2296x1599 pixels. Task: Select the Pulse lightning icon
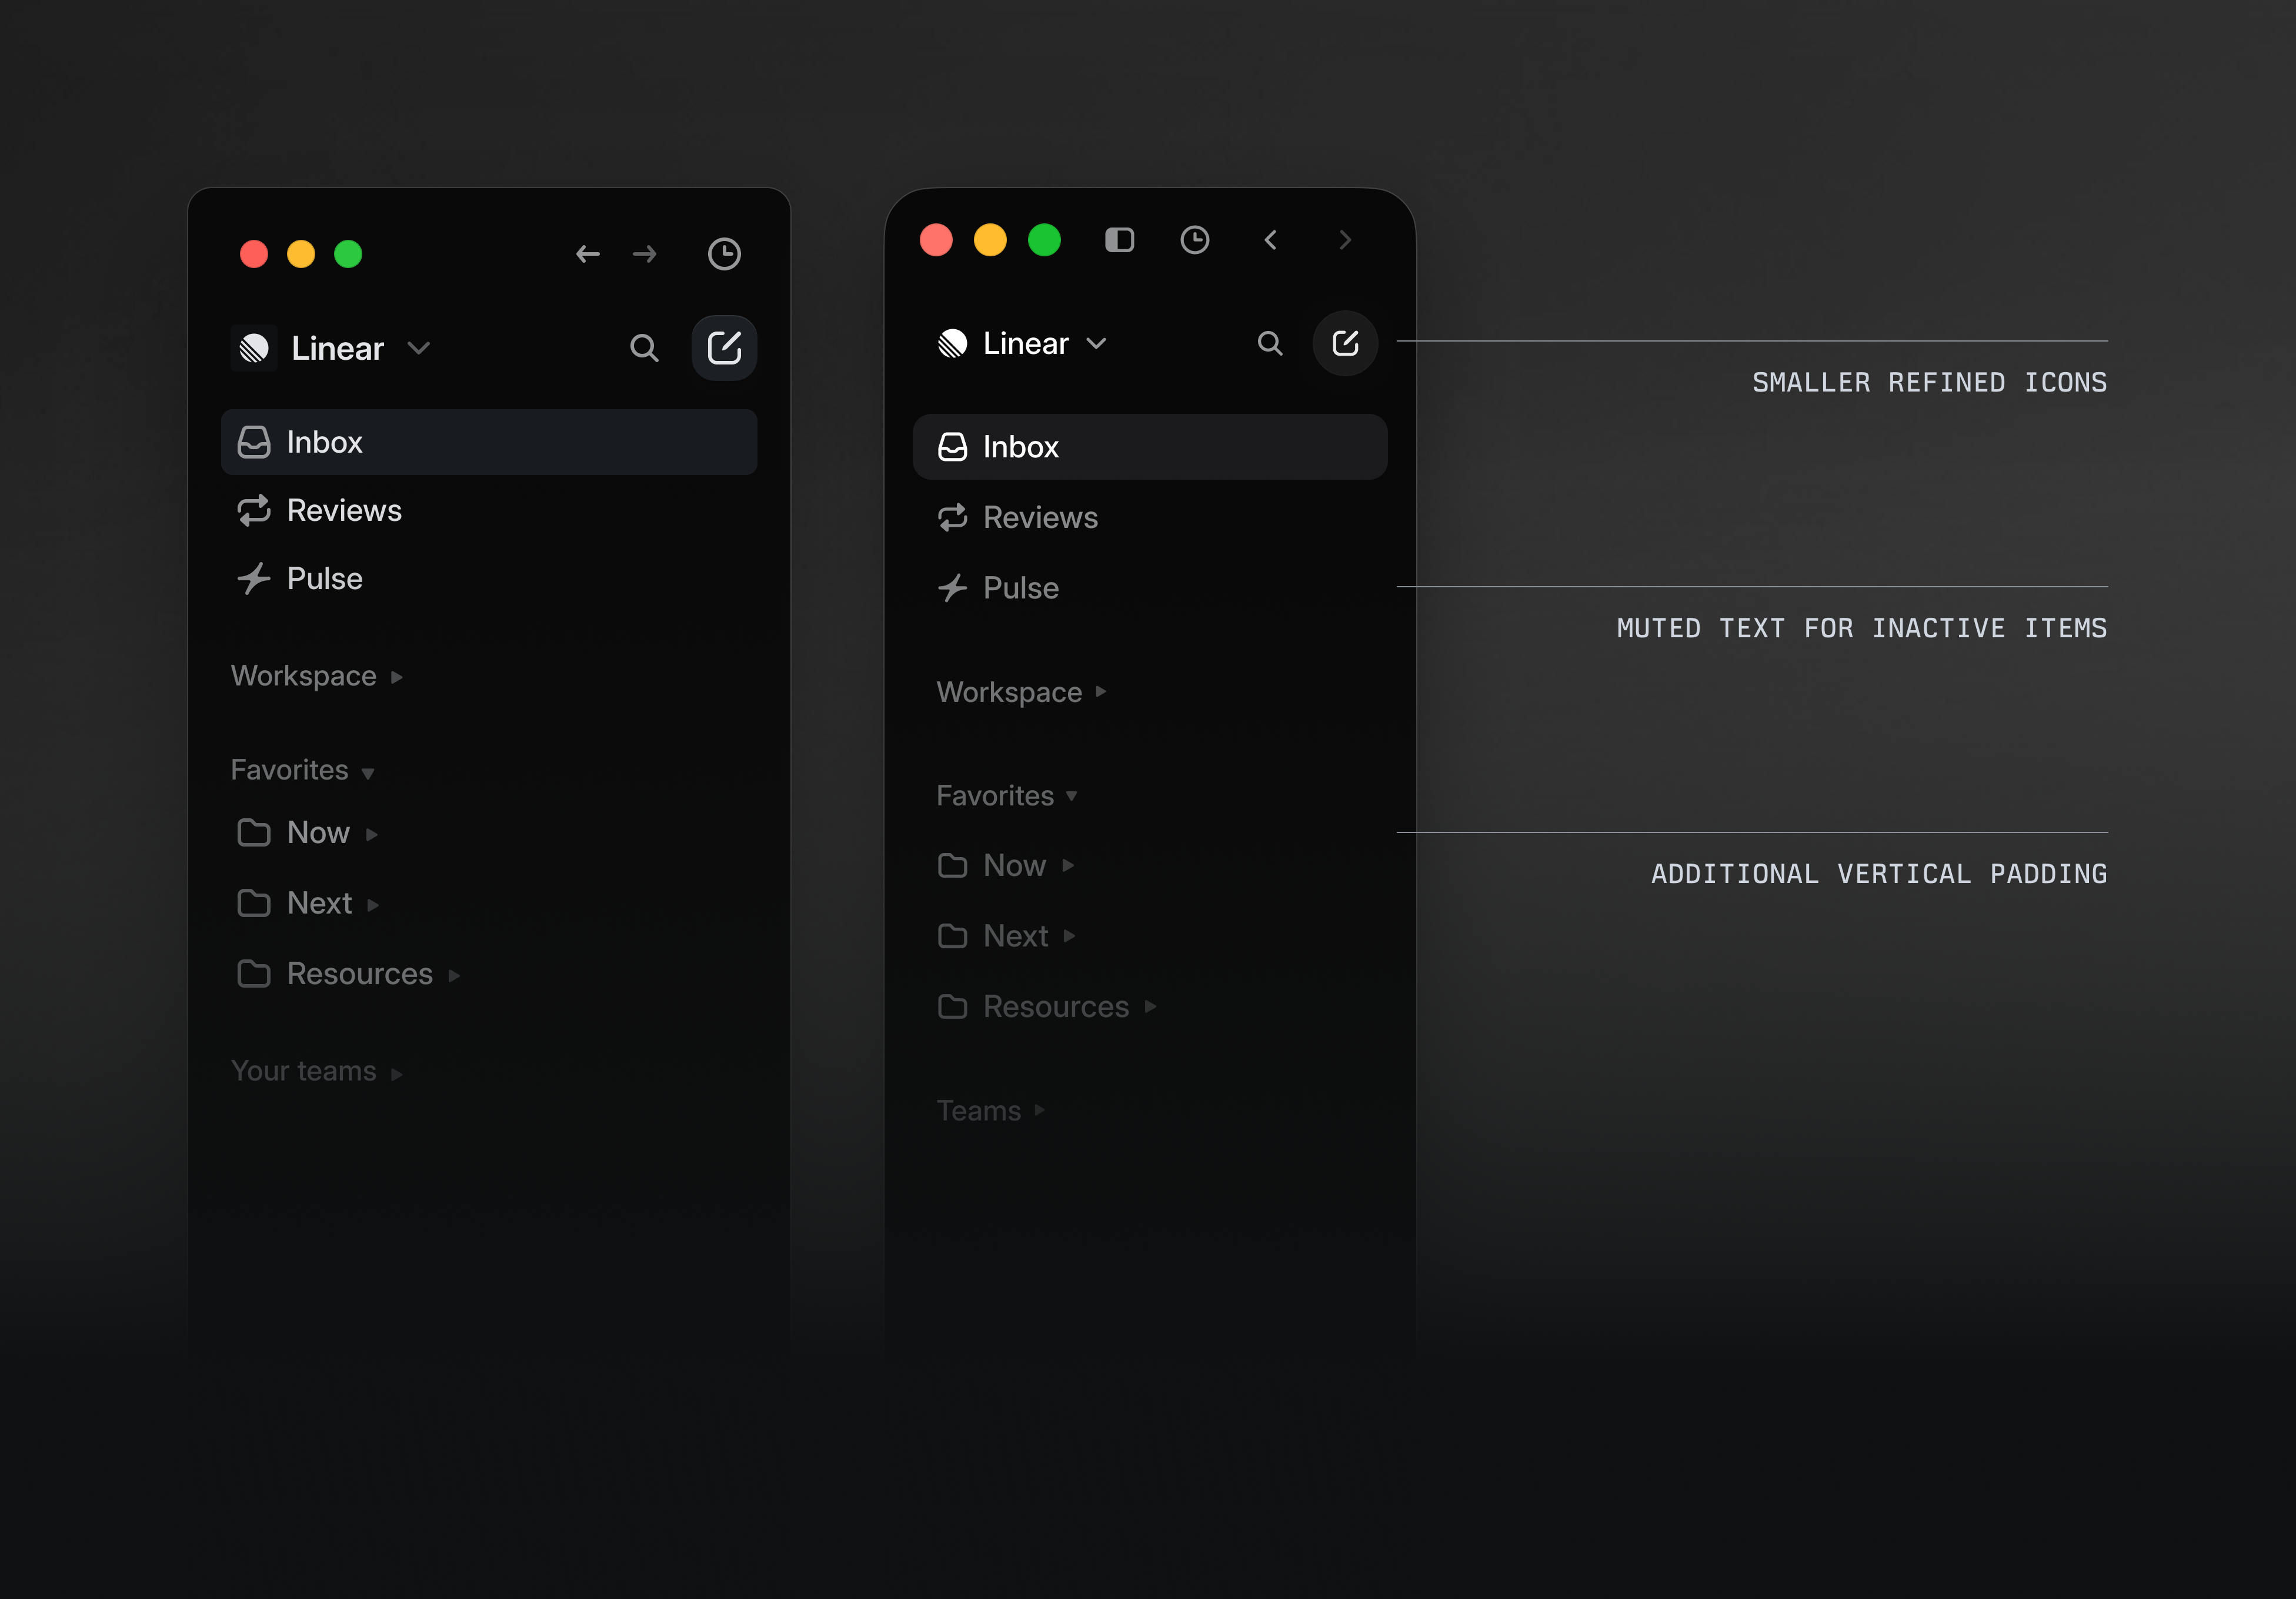tap(255, 578)
